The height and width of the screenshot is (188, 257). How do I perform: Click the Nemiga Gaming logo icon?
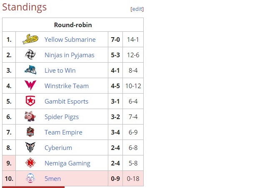tap(30, 163)
